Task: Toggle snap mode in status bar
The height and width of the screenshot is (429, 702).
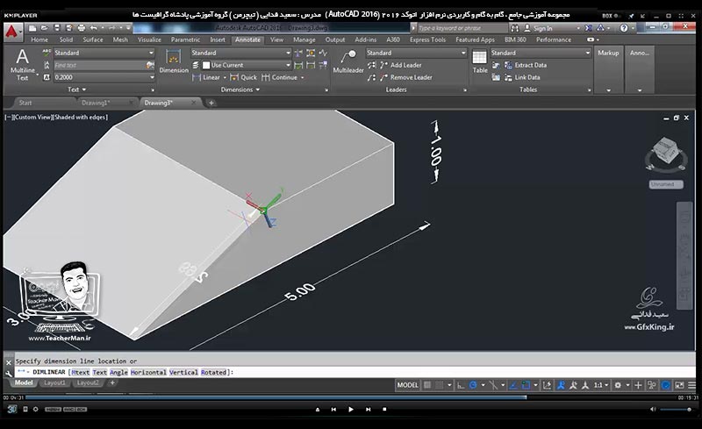Action: pos(440,385)
